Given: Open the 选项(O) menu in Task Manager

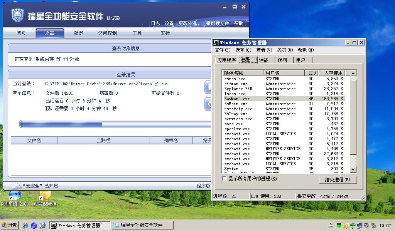Looking at the screenshot, I should (243, 50).
